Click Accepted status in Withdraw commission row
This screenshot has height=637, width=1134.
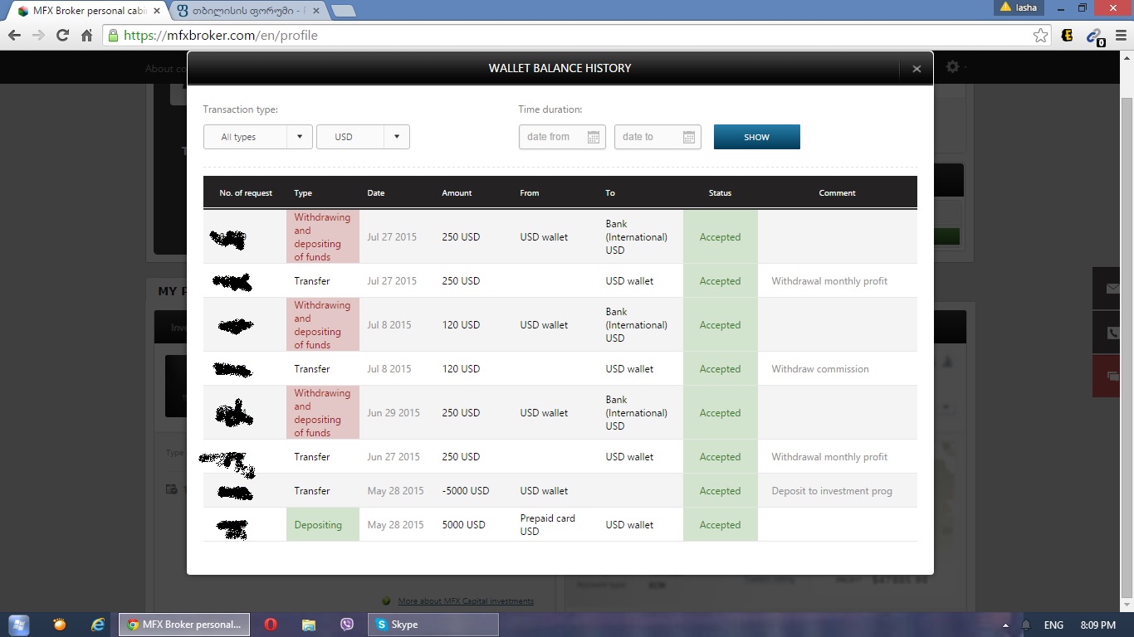[x=721, y=369]
